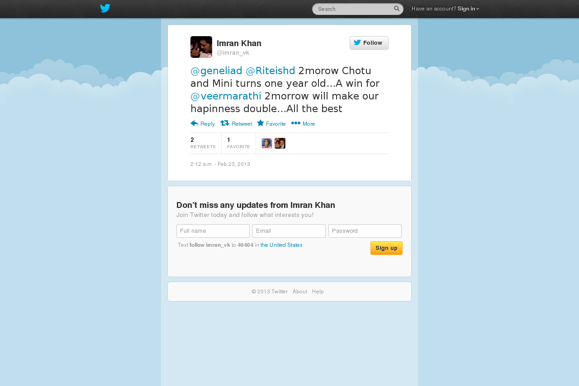Click the Twitter bird logo in top bar
Viewport: 579px width, 386px height.
tap(105, 9)
